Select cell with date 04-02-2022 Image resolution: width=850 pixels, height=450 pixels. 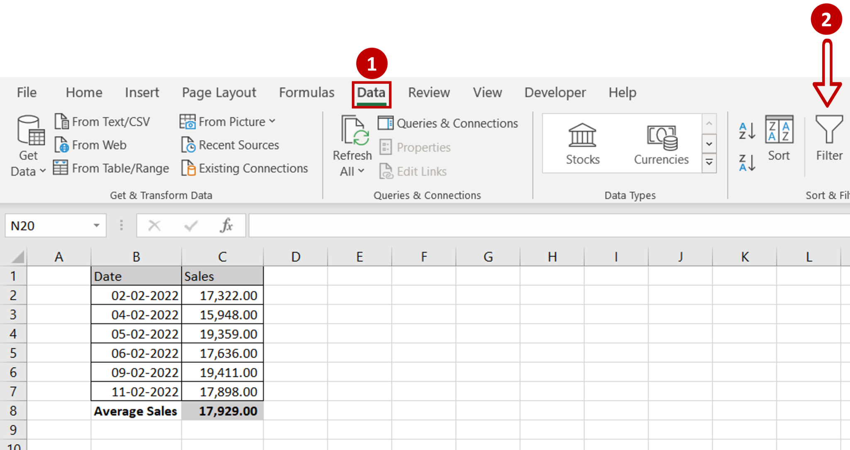pyautogui.click(x=136, y=314)
